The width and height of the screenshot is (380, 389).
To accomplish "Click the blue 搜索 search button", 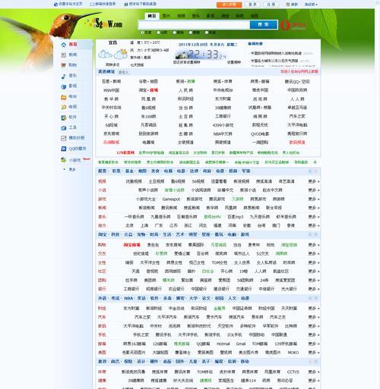I will [x=264, y=24].
